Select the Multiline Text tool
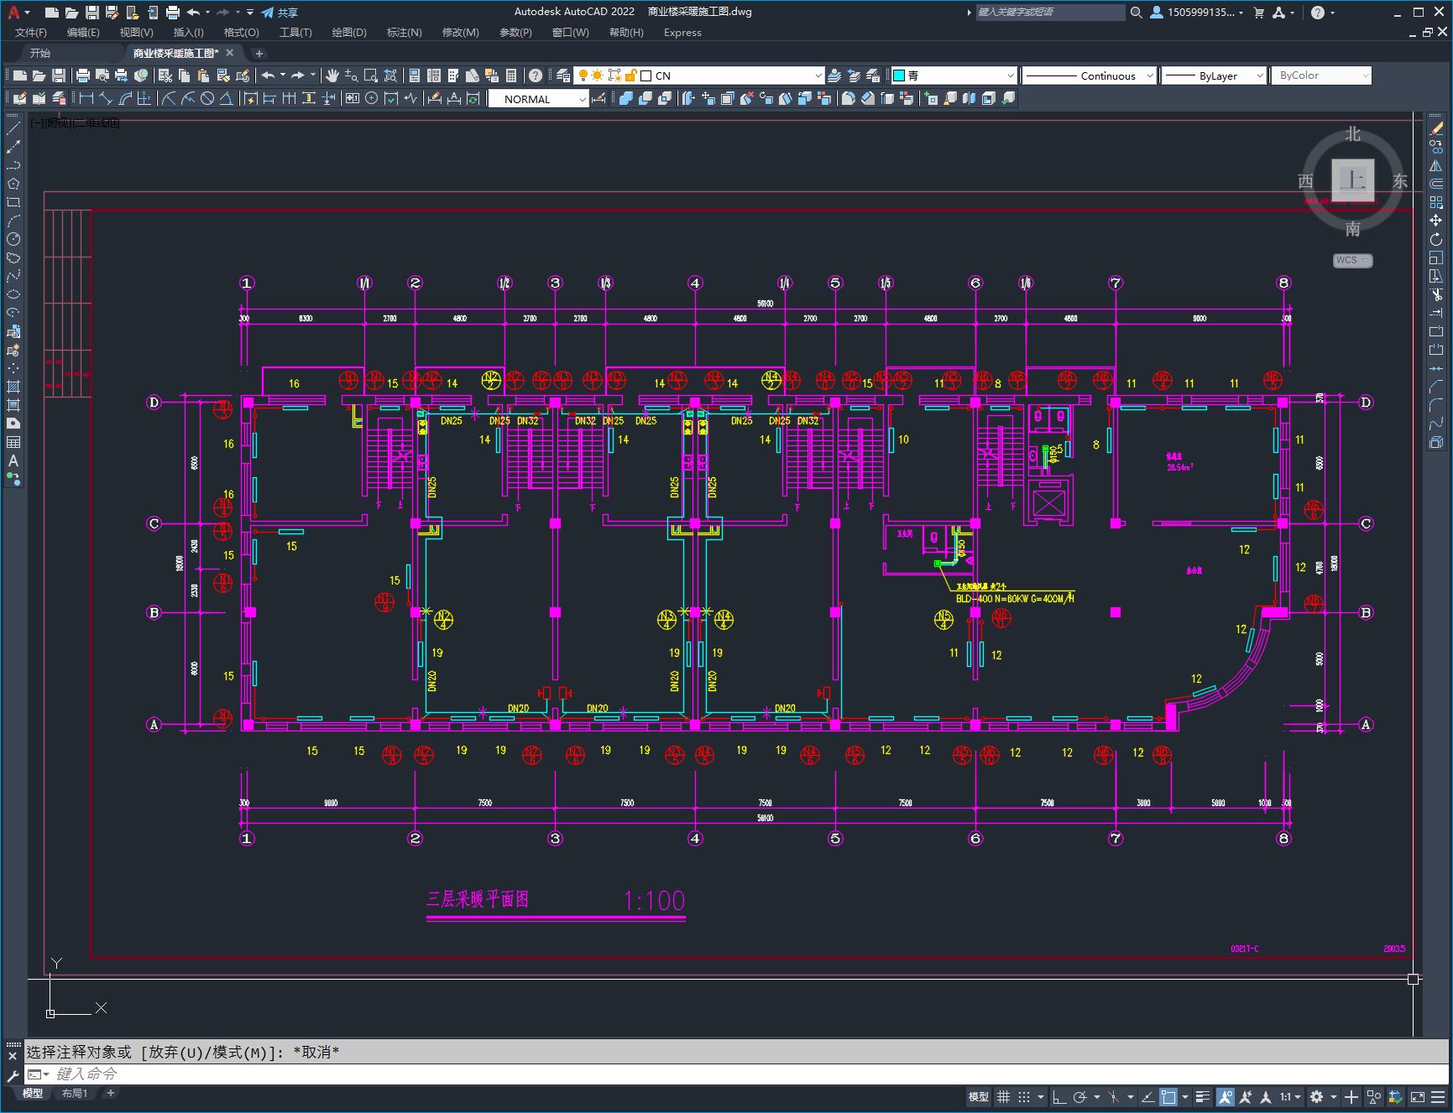This screenshot has width=1453, height=1113. (13, 460)
